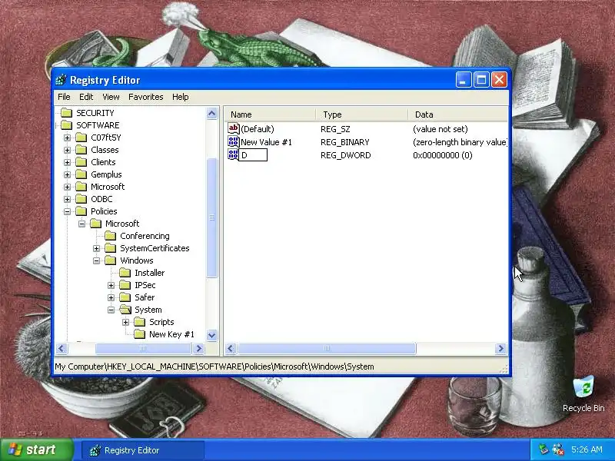Open the Favorites menu
Screen dimensions: 615x461
(x=145, y=97)
